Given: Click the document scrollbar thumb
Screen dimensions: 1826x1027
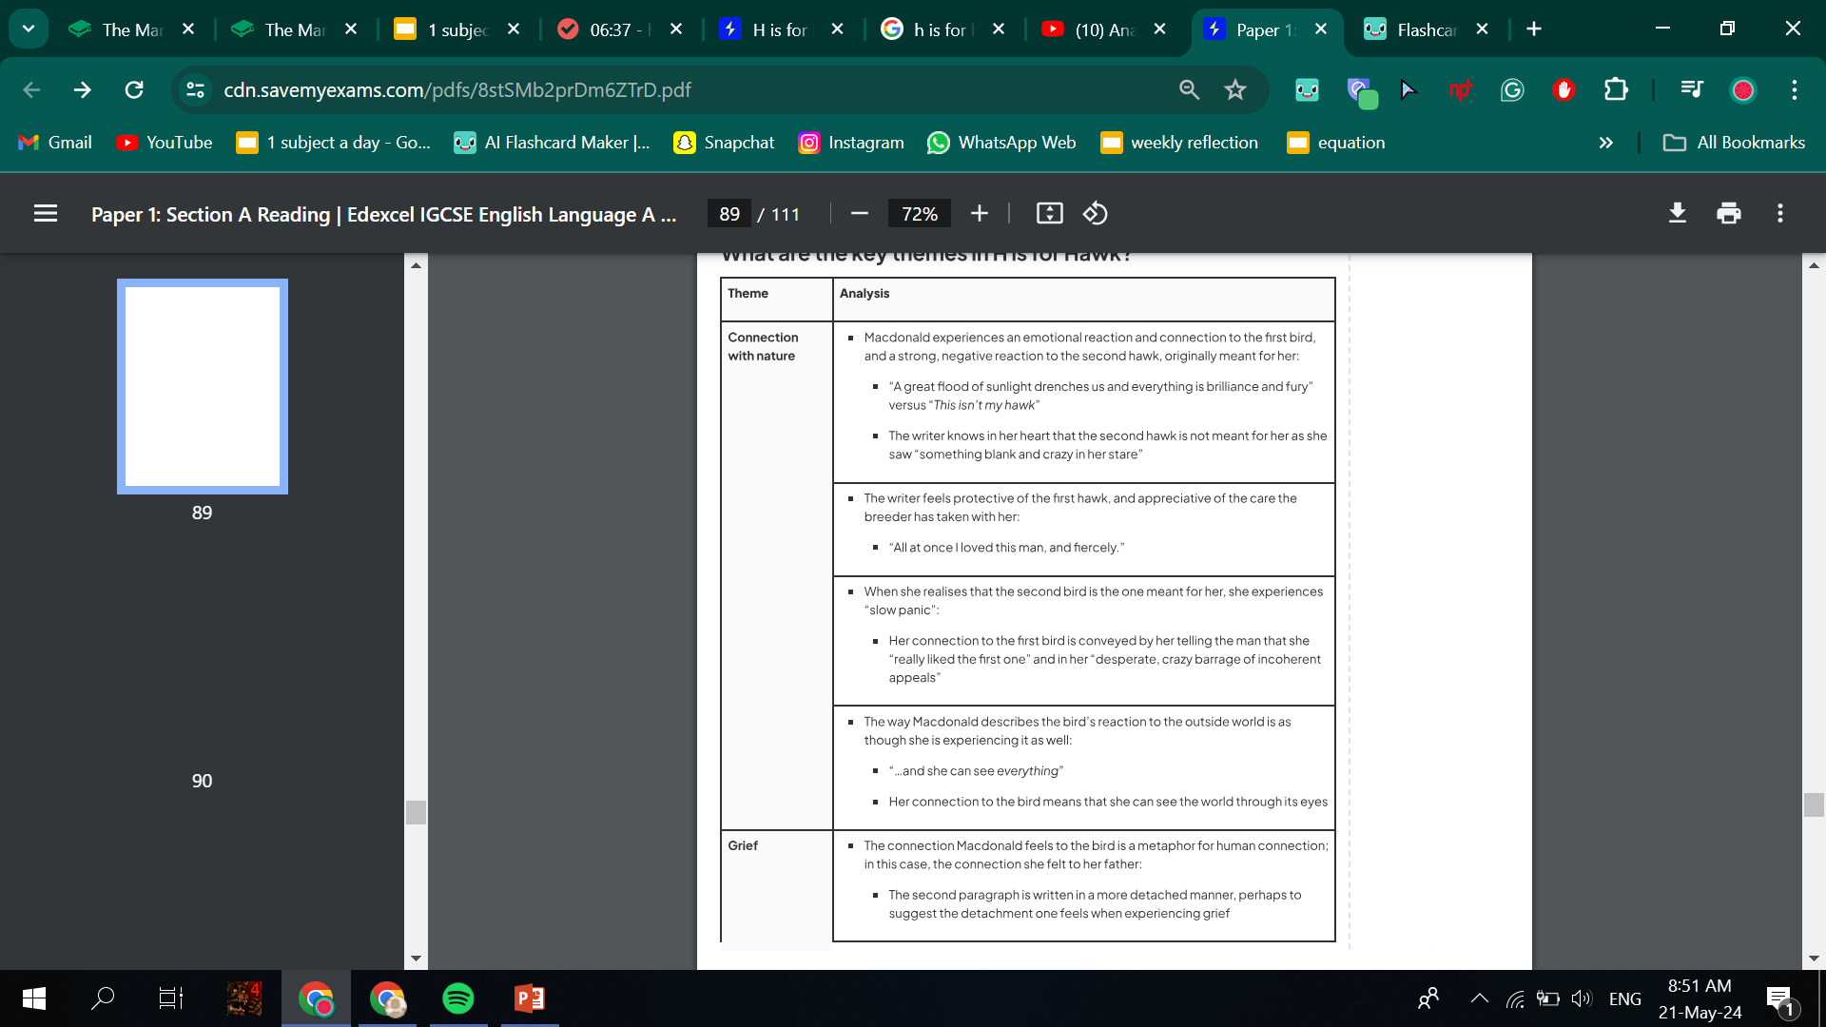Looking at the screenshot, I should (1814, 804).
